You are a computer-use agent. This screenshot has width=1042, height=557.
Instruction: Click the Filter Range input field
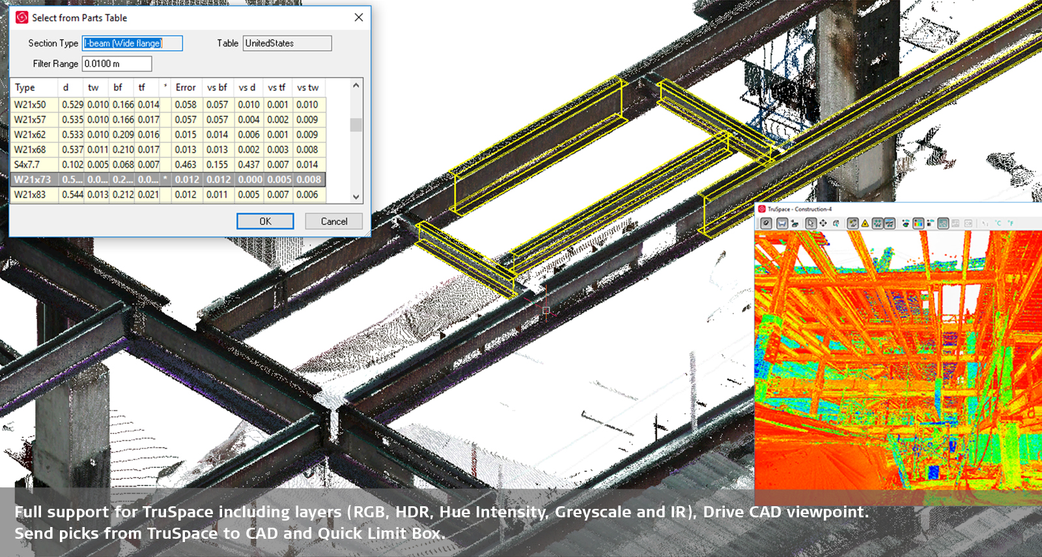coord(117,64)
